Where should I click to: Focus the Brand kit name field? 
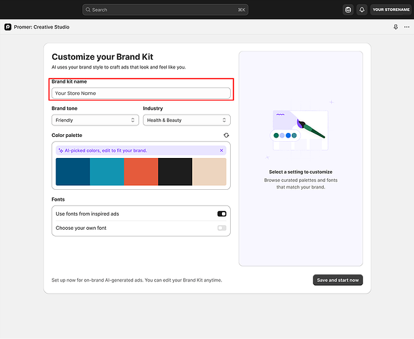point(141,93)
